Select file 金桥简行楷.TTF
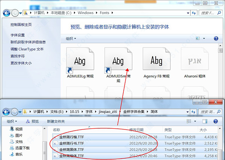 pyautogui.click(x=135, y=137)
